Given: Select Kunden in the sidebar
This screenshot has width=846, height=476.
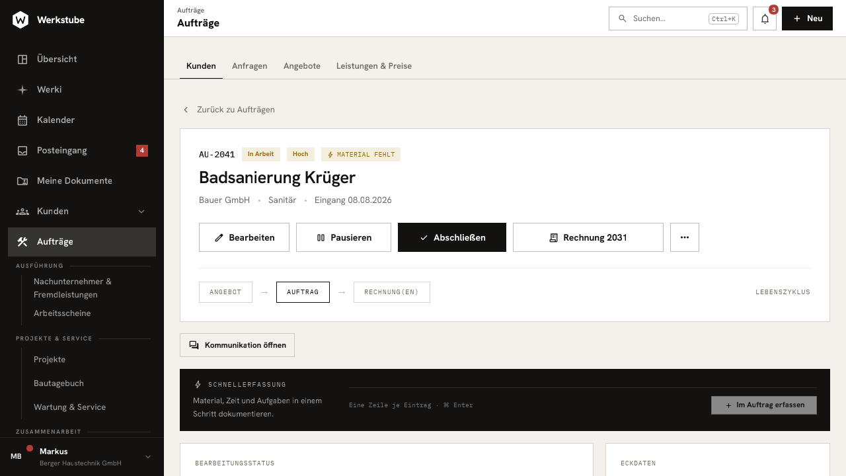Looking at the screenshot, I should pyautogui.click(x=82, y=212).
